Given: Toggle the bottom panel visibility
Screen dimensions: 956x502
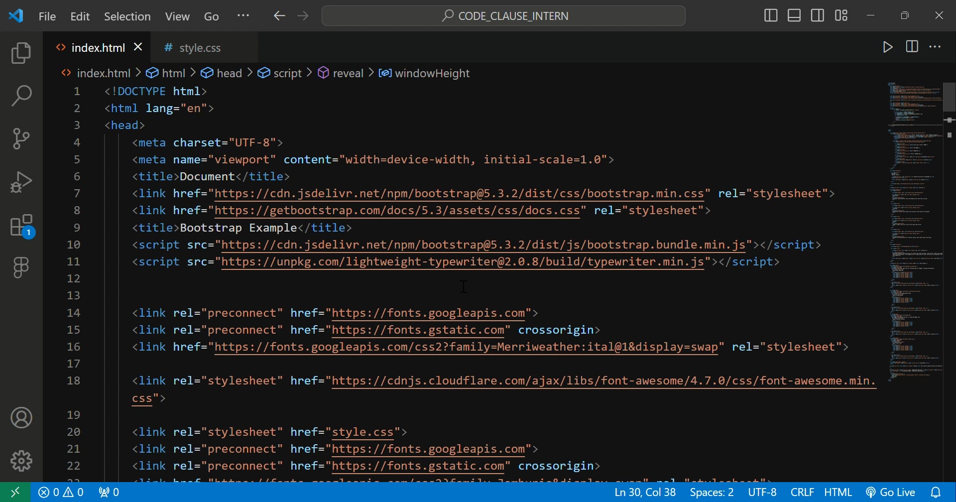Looking at the screenshot, I should point(794,15).
